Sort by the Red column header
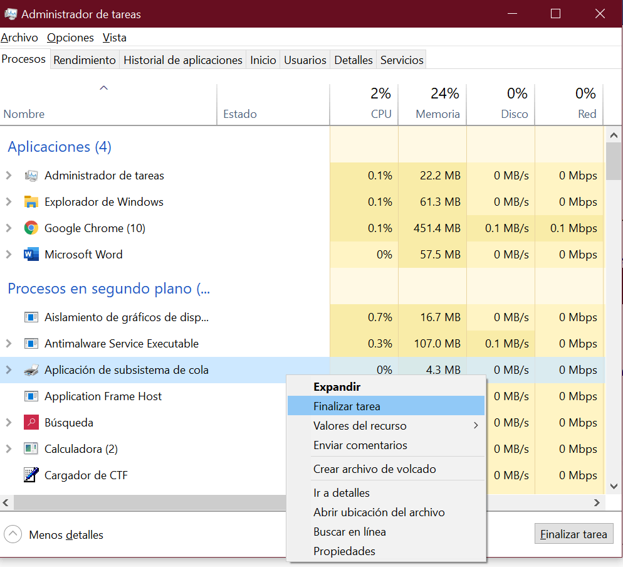The height and width of the screenshot is (567, 623). [x=569, y=105]
